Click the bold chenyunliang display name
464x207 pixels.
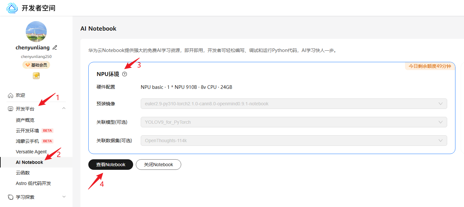(33, 48)
